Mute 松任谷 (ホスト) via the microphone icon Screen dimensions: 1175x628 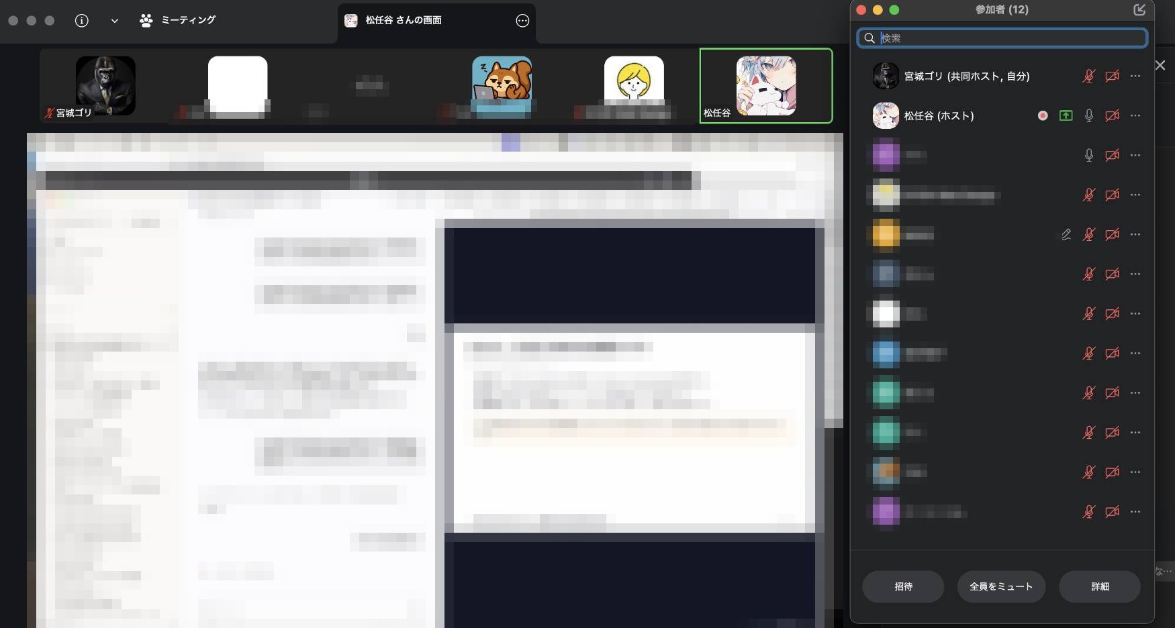point(1089,115)
